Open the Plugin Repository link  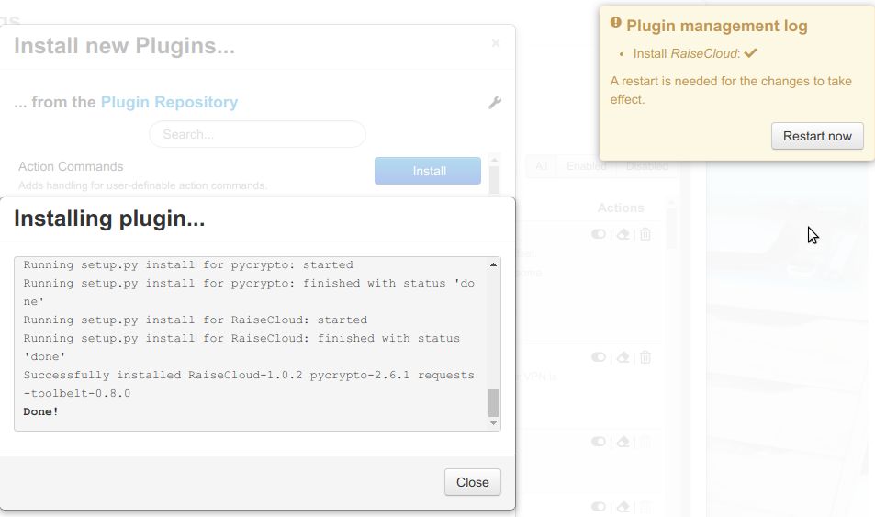click(x=169, y=102)
